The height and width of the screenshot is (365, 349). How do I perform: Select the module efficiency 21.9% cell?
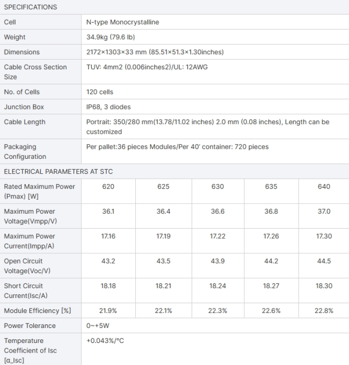[x=108, y=311]
